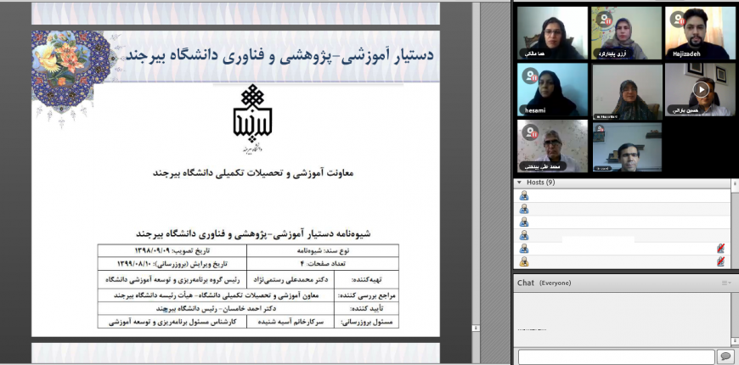The width and height of the screenshot is (739, 365).
Task: Click the orange host avatar in last row
Action: click(524, 262)
